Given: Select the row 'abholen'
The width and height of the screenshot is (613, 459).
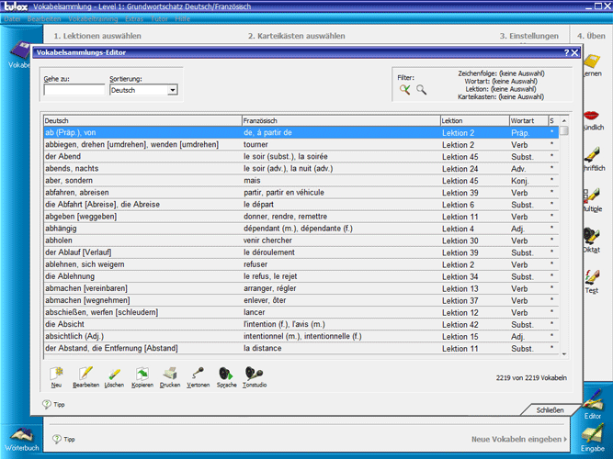Looking at the screenshot, I should pyautogui.click(x=301, y=241).
